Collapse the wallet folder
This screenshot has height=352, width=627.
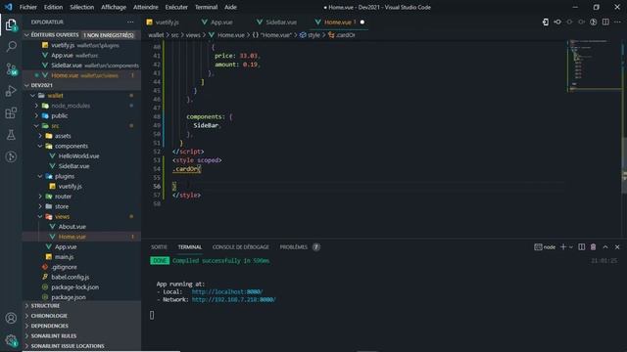pos(32,96)
